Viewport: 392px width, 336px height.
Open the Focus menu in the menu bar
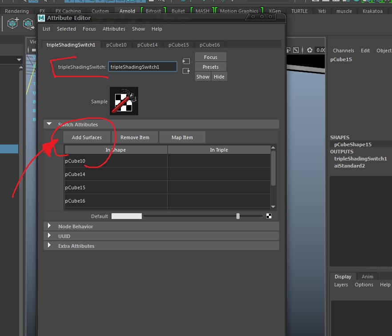(x=89, y=29)
